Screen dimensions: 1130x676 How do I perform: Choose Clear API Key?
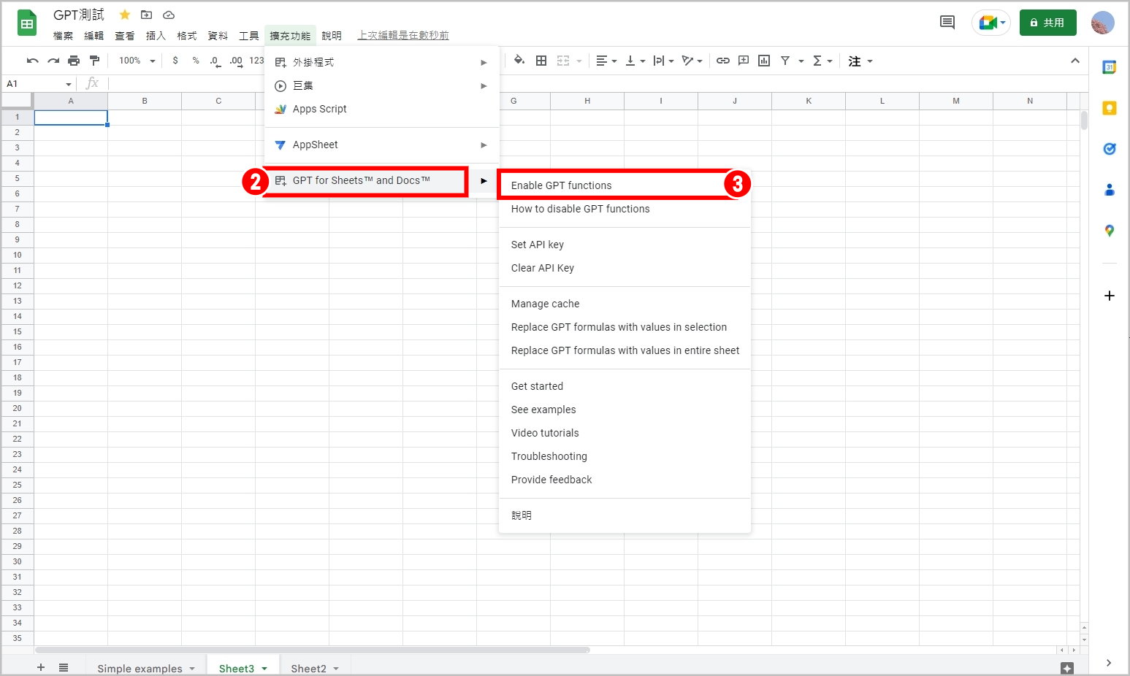point(625,268)
